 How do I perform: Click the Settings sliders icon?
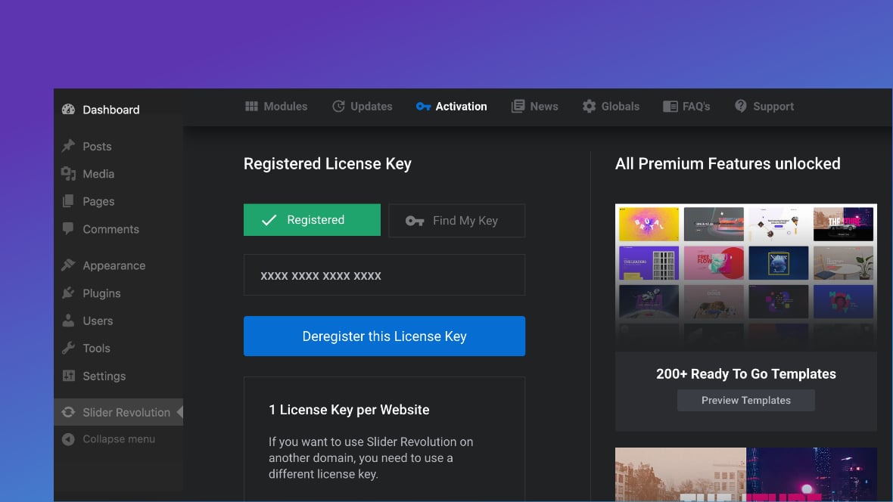(x=68, y=376)
